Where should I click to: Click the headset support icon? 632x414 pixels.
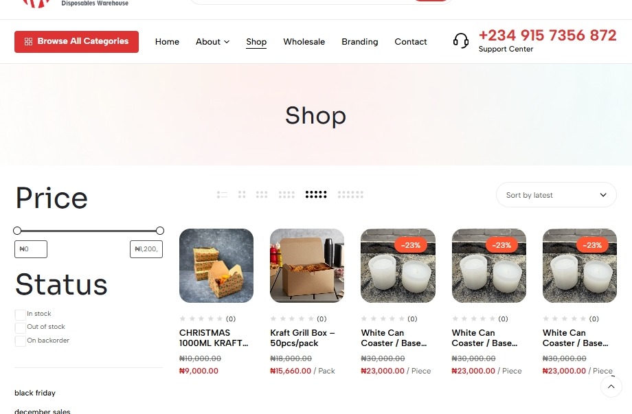point(461,41)
